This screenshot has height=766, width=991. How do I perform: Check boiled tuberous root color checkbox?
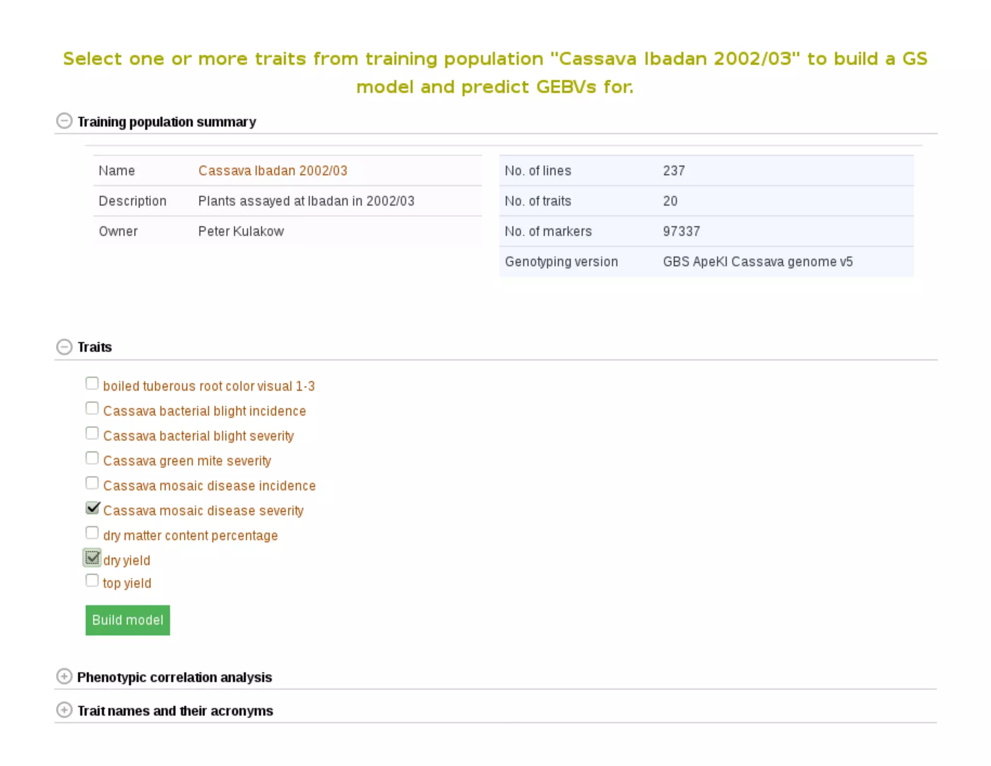click(x=92, y=383)
